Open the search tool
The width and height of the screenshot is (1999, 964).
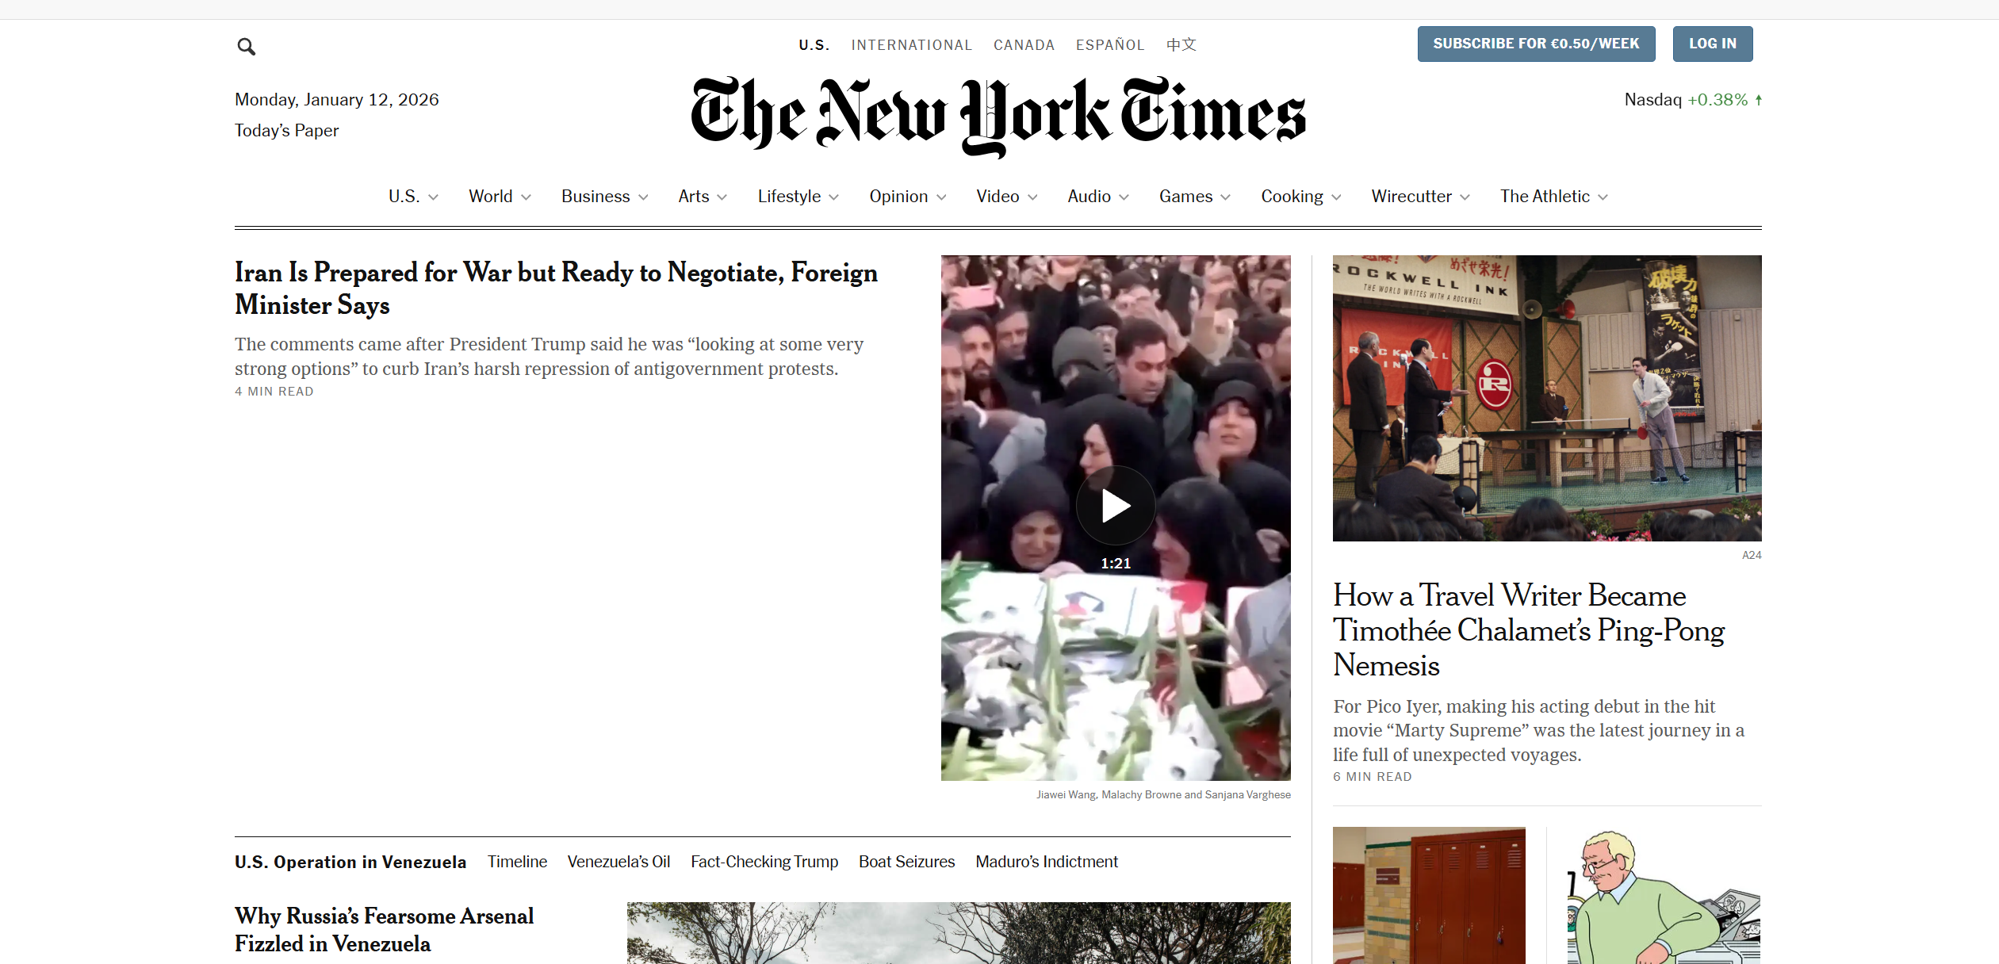coord(246,46)
